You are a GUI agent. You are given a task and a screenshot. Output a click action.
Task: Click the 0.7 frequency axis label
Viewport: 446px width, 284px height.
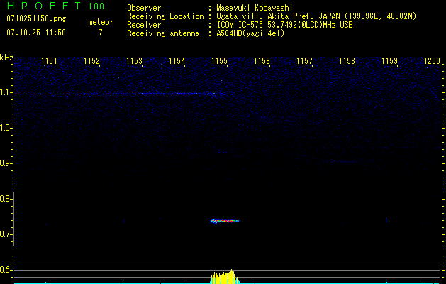(6, 234)
